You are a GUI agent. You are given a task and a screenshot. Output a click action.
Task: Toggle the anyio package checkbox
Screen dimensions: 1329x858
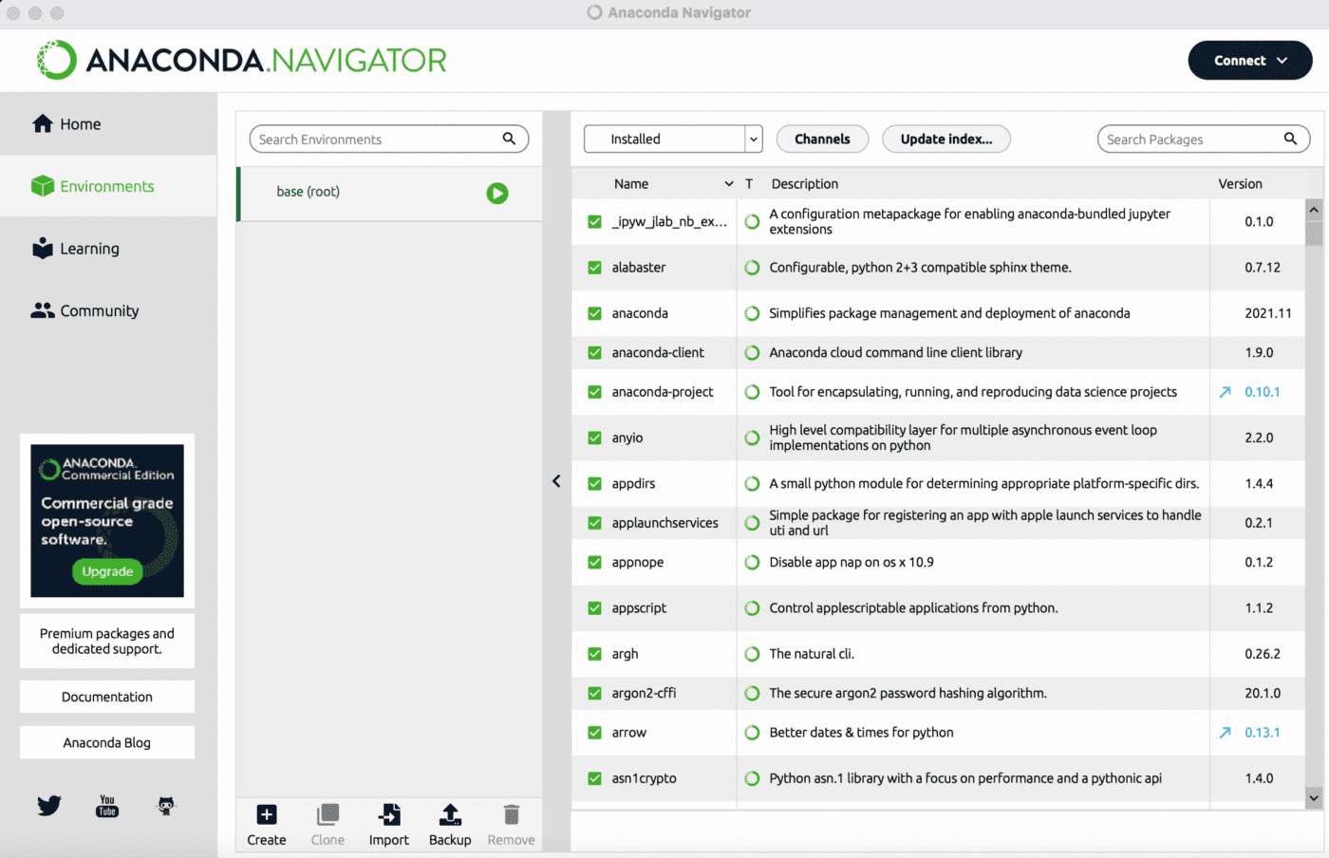click(x=594, y=438)
